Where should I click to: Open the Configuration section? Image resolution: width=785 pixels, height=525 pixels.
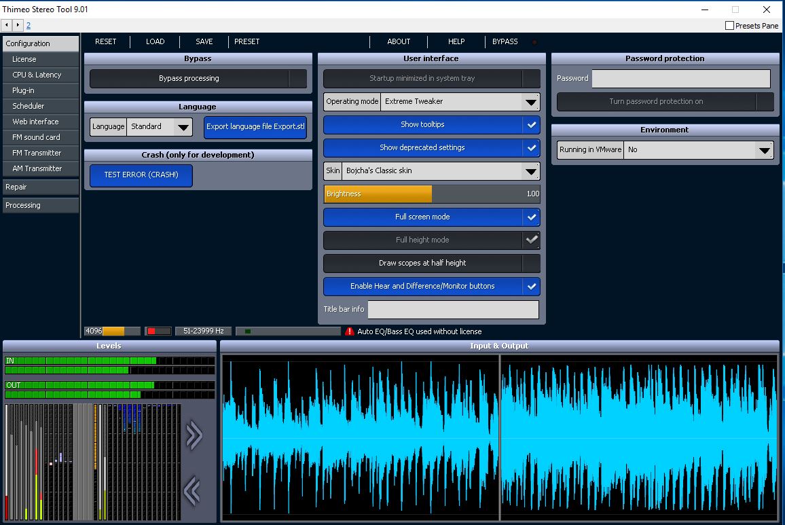tap(41, 43)
